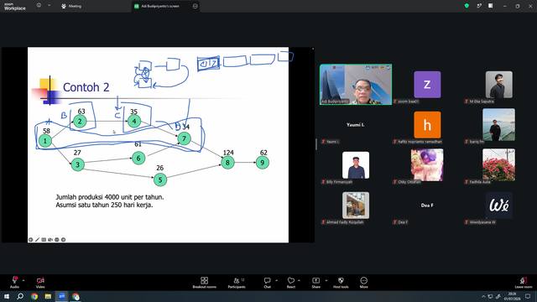Click the 'Contoh 2' slide title
The width and height of the screenshot is (537, 302).
(86, 87)
